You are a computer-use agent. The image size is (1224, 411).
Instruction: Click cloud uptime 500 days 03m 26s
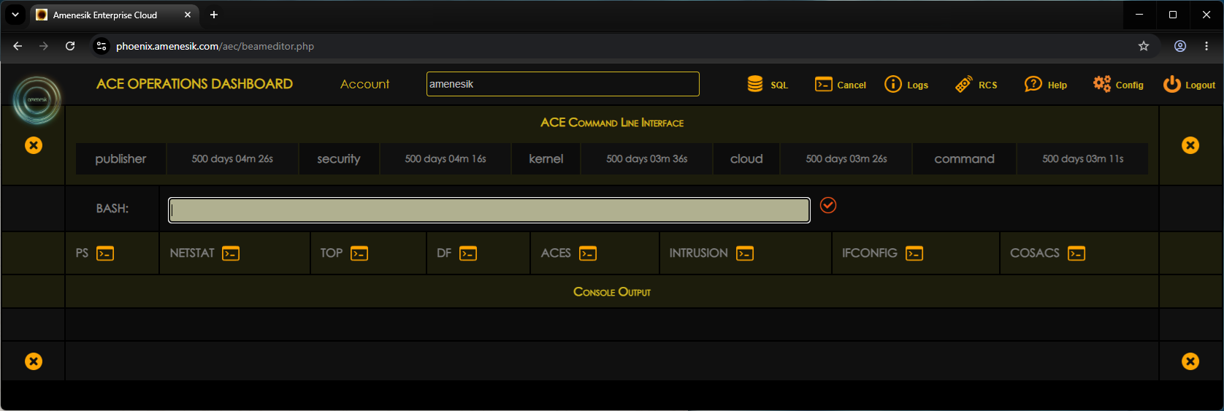(x=846, y=158)
